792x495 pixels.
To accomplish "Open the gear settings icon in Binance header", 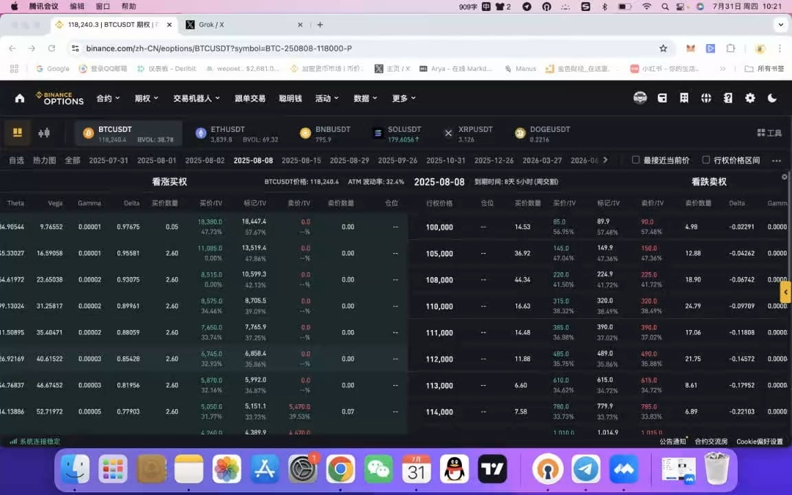I will 750,98.
